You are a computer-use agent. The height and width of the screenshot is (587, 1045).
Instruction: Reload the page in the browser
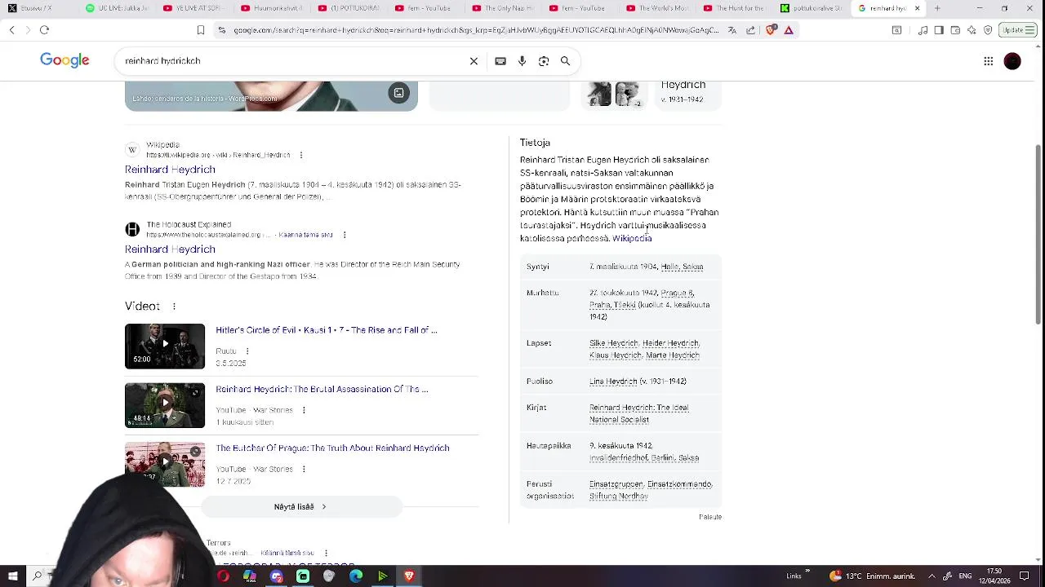44,30
